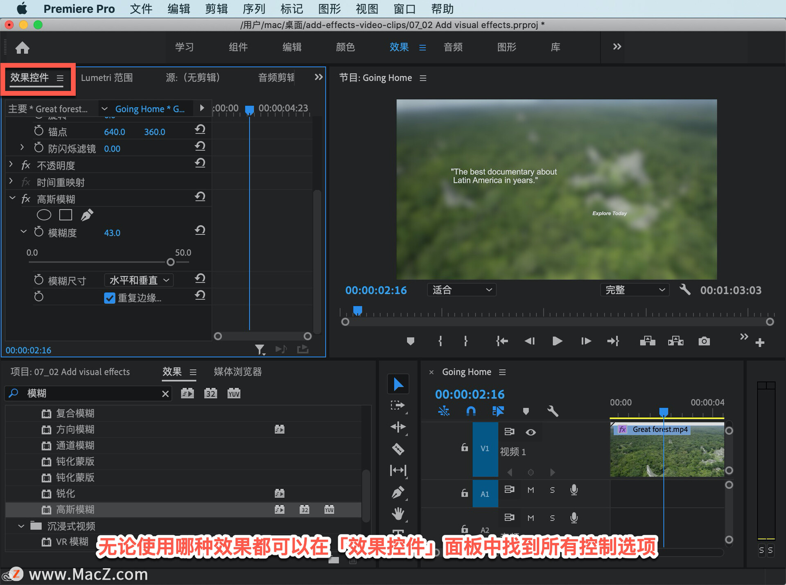Select the Pen tool in tools panel

398,492
